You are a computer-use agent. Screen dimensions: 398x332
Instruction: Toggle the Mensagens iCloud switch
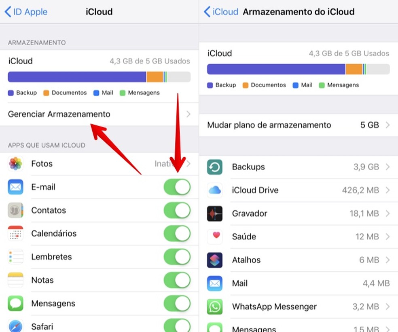(x=177, y=303)
